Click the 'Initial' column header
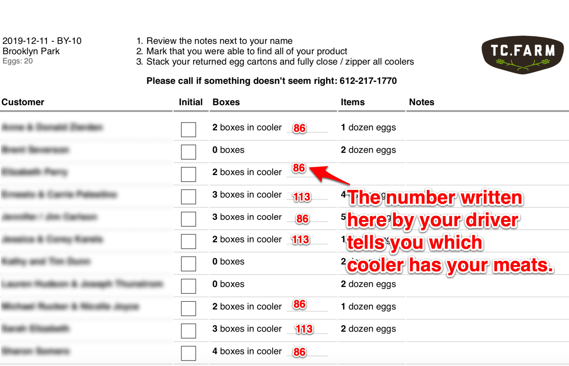 tap(191, 102)
